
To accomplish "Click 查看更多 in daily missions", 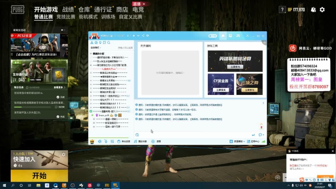I will (x=59, y=87).
